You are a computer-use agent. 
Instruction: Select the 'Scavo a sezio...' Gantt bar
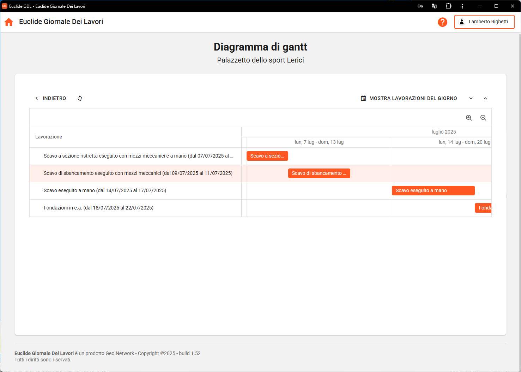pos(267,156)
